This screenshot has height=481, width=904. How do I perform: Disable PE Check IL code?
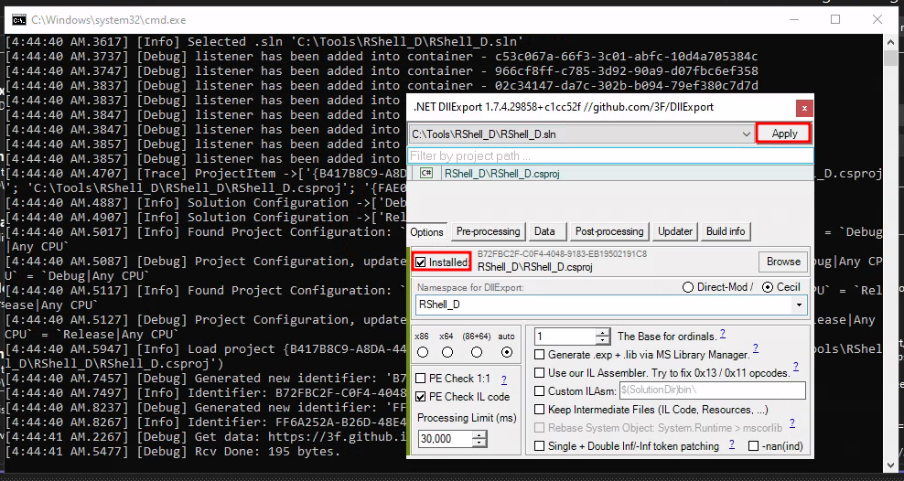421,397
